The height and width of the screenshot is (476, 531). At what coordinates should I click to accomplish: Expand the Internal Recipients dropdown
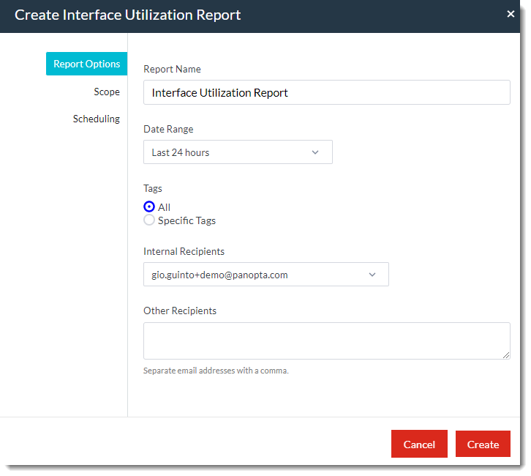tap(256, 275)
